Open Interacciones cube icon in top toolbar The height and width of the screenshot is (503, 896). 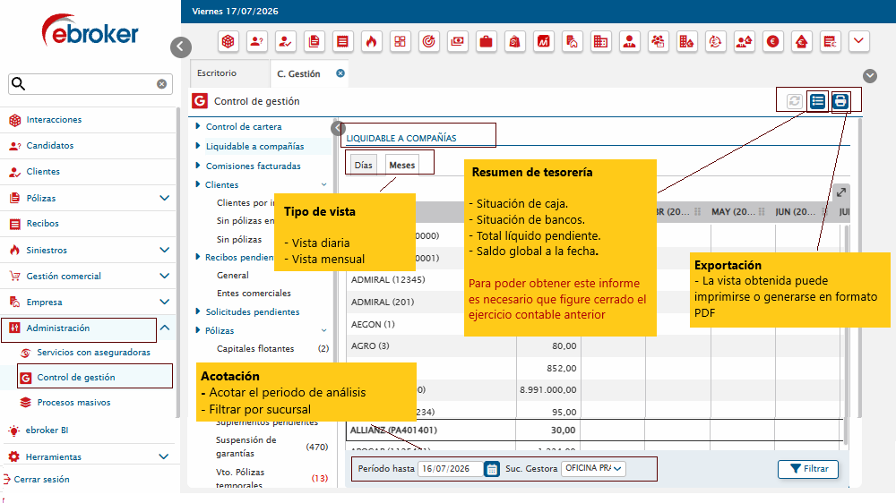click(x=228, y=42)
